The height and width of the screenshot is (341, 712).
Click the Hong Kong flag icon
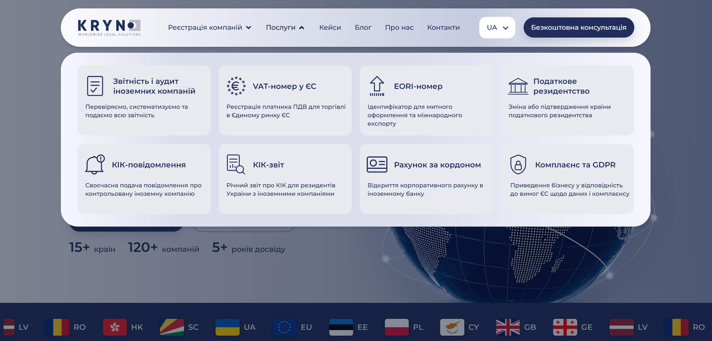pyautogui.click(x=115, y=327)
